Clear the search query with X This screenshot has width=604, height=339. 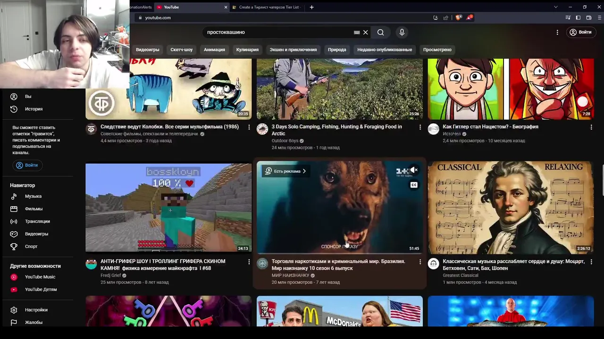point(365,32)
